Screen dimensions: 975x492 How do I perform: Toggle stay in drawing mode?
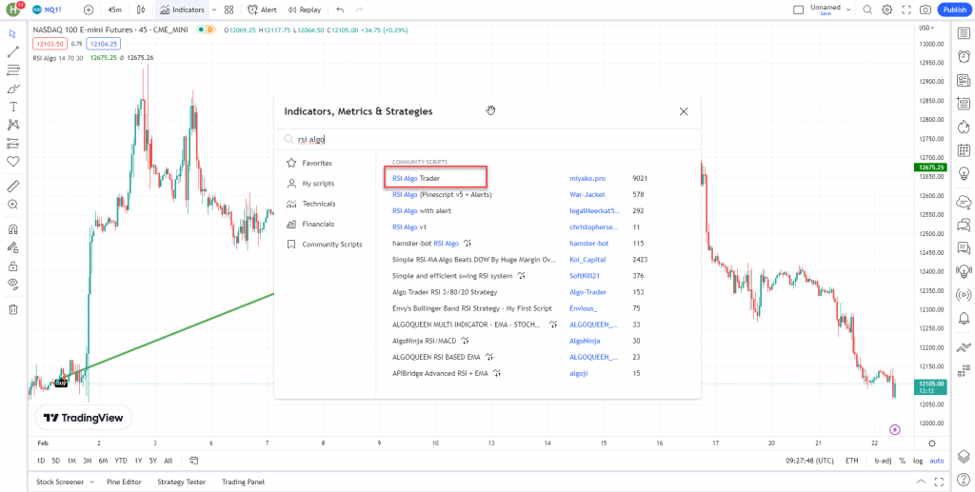coord(13,247)
